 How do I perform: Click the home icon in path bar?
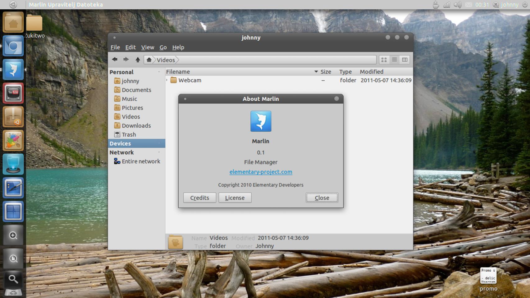(149, 60)
